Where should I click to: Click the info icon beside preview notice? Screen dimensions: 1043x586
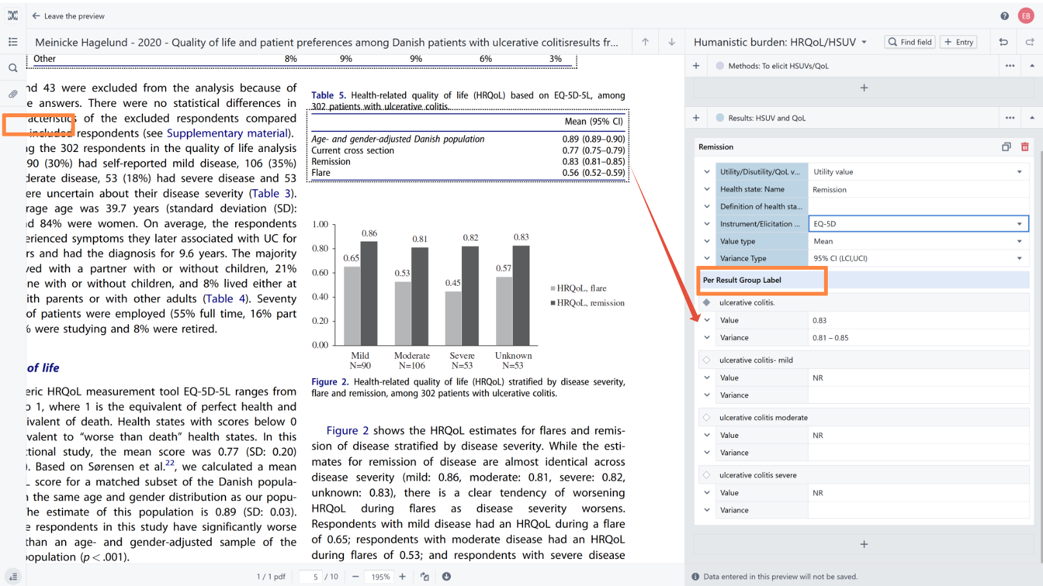[x=695, y=576]
